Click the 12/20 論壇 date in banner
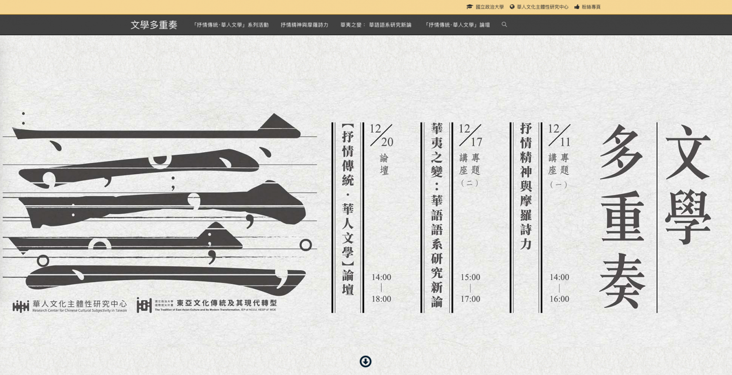 [381, 136]
